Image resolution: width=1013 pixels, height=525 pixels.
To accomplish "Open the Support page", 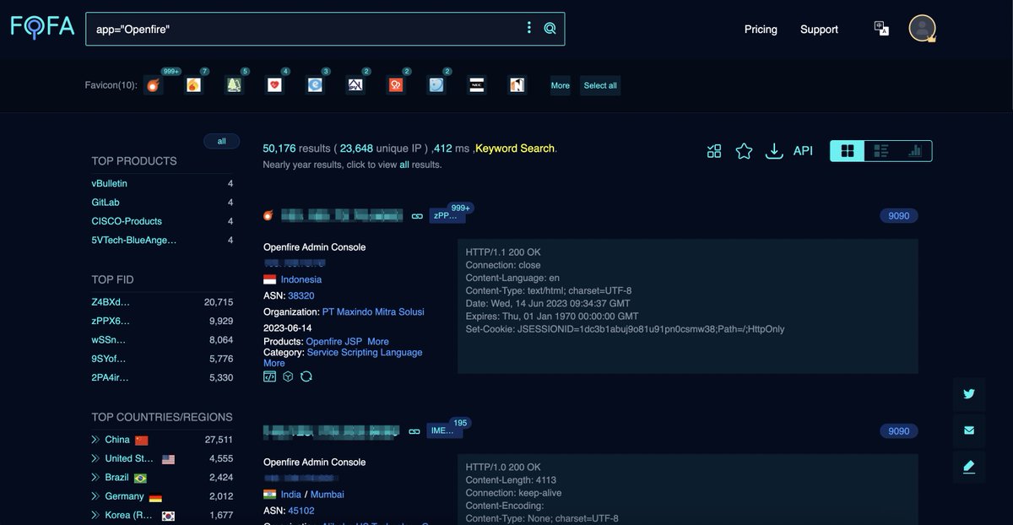I will click(819, 29).
